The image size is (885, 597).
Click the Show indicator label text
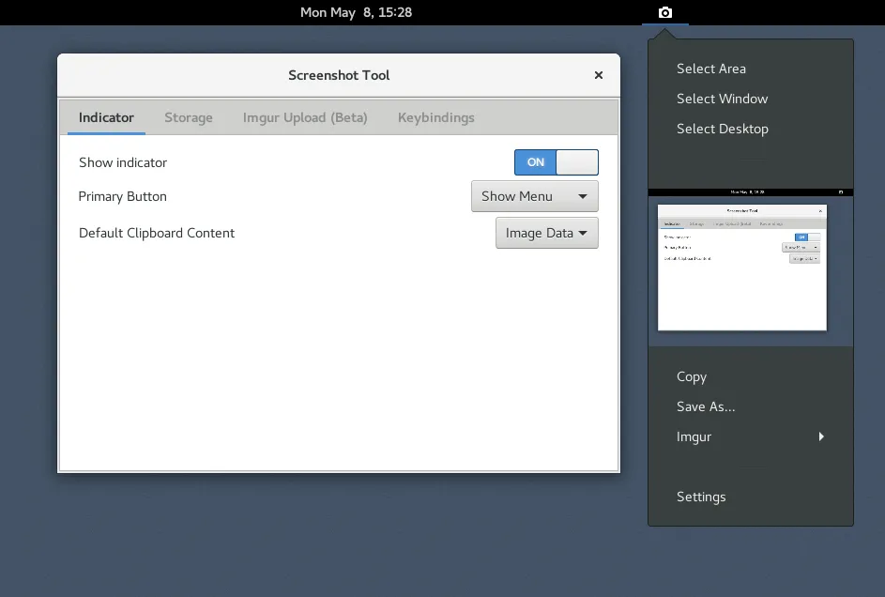(123, 162)
